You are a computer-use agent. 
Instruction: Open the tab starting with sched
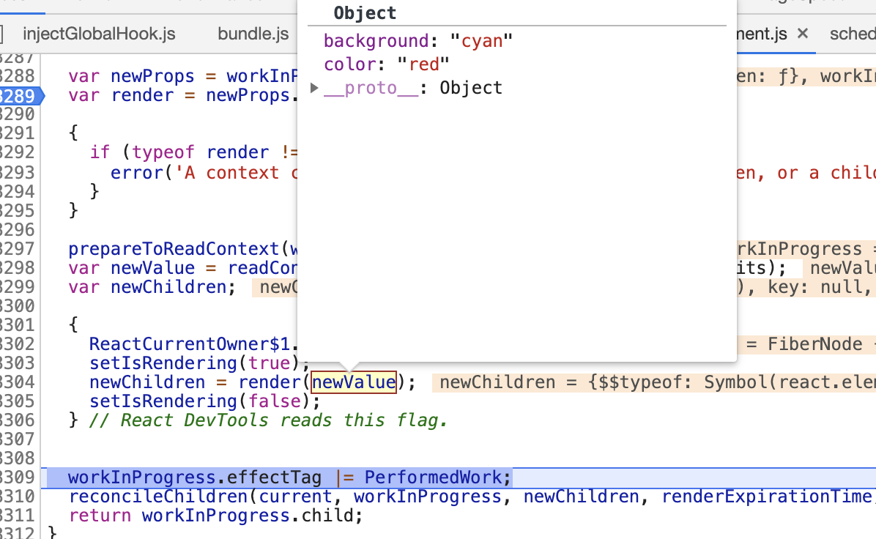point(853,34)
